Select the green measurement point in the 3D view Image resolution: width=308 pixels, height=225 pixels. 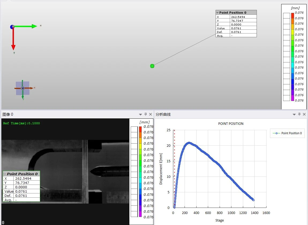pos(152,66)
